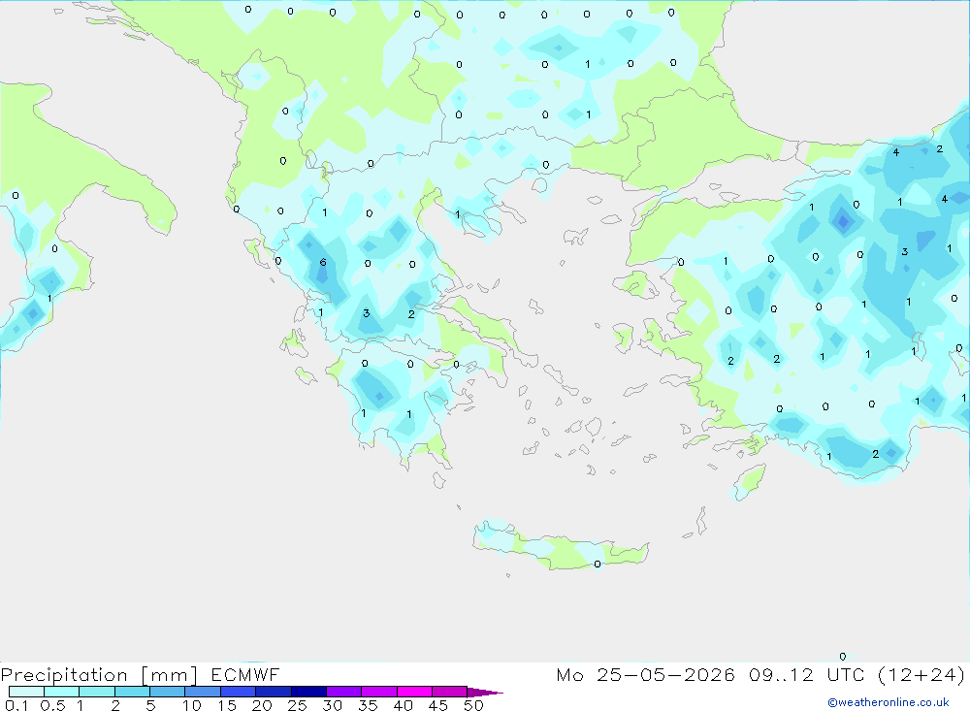Click the 25–30 mm navy legend swatch
970x711 pixels.
[x=308, y=692]
